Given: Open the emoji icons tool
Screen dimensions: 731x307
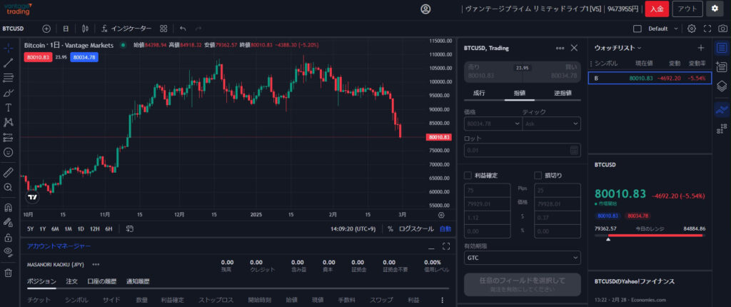Looking at the screenshot, I should (x=8, y=153).
